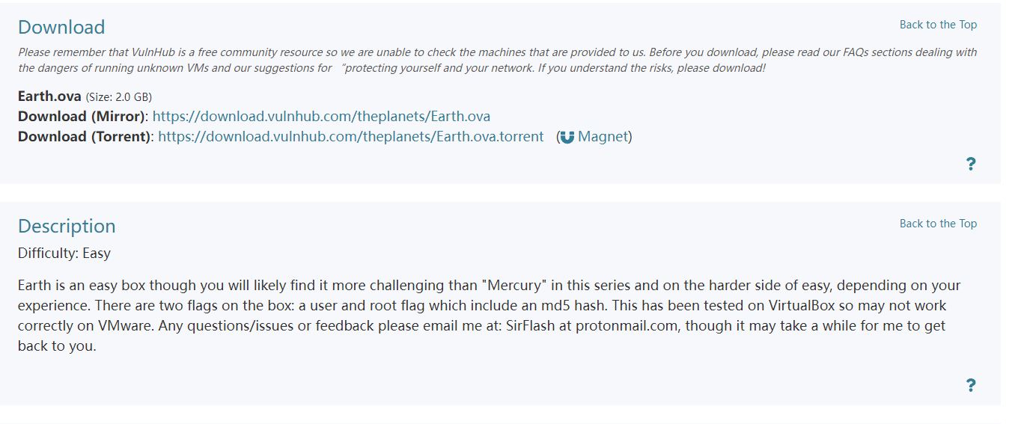Screen dimensions: 1021x424
Task: Click the Size 2.0 GB label
Action: coord(119,96)
